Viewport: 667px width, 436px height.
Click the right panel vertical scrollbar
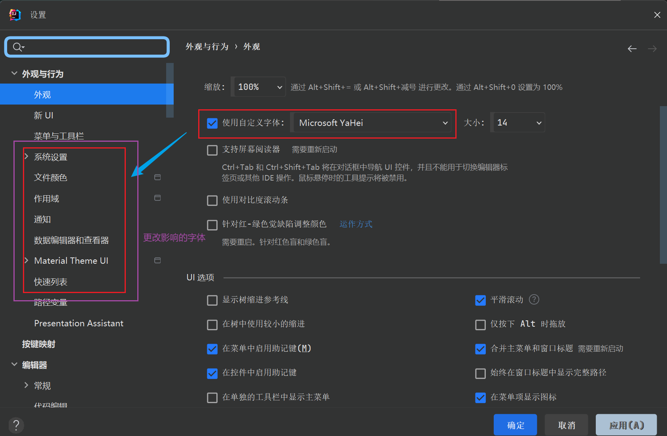click(x=663, y=185)
